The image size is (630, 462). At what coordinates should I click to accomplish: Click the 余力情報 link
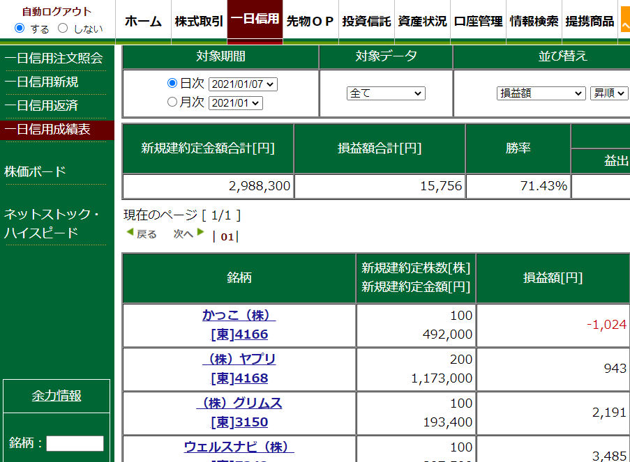pos(57,396)
